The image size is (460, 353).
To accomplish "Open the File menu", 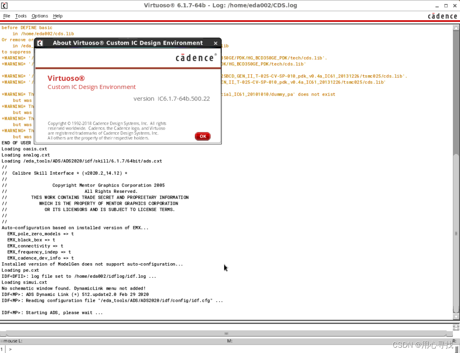I will pos(7,16).
